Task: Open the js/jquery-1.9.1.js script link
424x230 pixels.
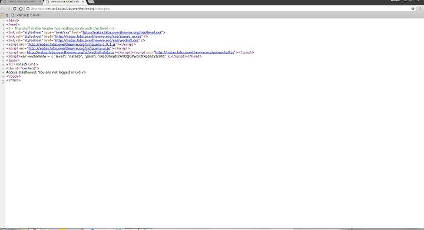Action: coord(72,44)
